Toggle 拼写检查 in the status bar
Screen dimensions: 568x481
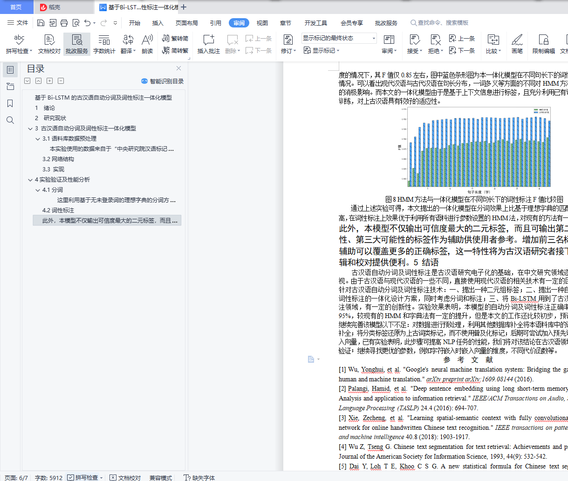click(x=82, y=477)
